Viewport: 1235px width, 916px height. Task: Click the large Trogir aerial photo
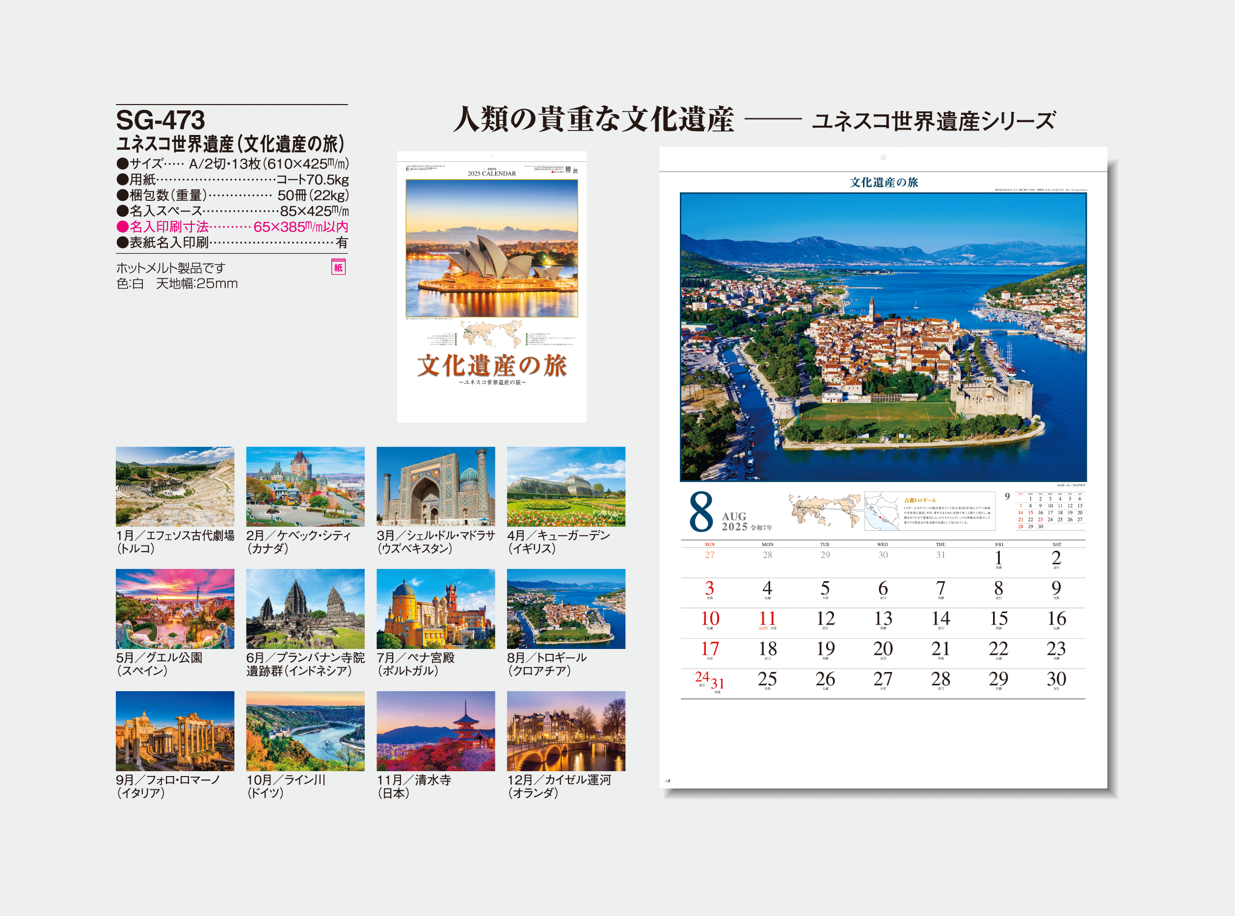[883, 337]
